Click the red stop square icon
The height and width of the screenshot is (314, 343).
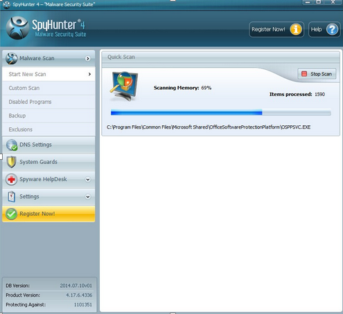(x=304, y=74)
